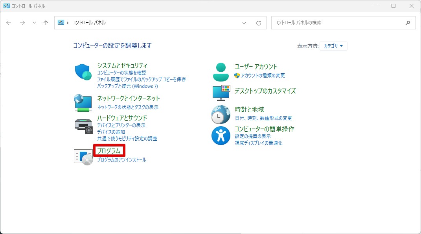The height and width of the screenshot is (234, 421).
Task: Click the デスクトップのカスタマイズ monitor icon
Action: coord(221,93)
